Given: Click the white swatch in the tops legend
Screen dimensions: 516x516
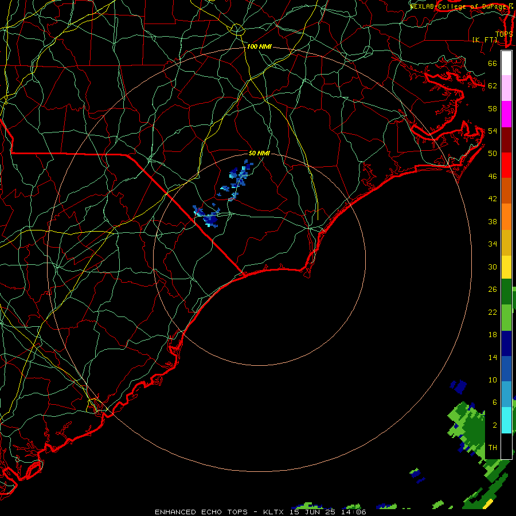Looking at the screenshot, I should pyautogui.click(x=506, y=63).
